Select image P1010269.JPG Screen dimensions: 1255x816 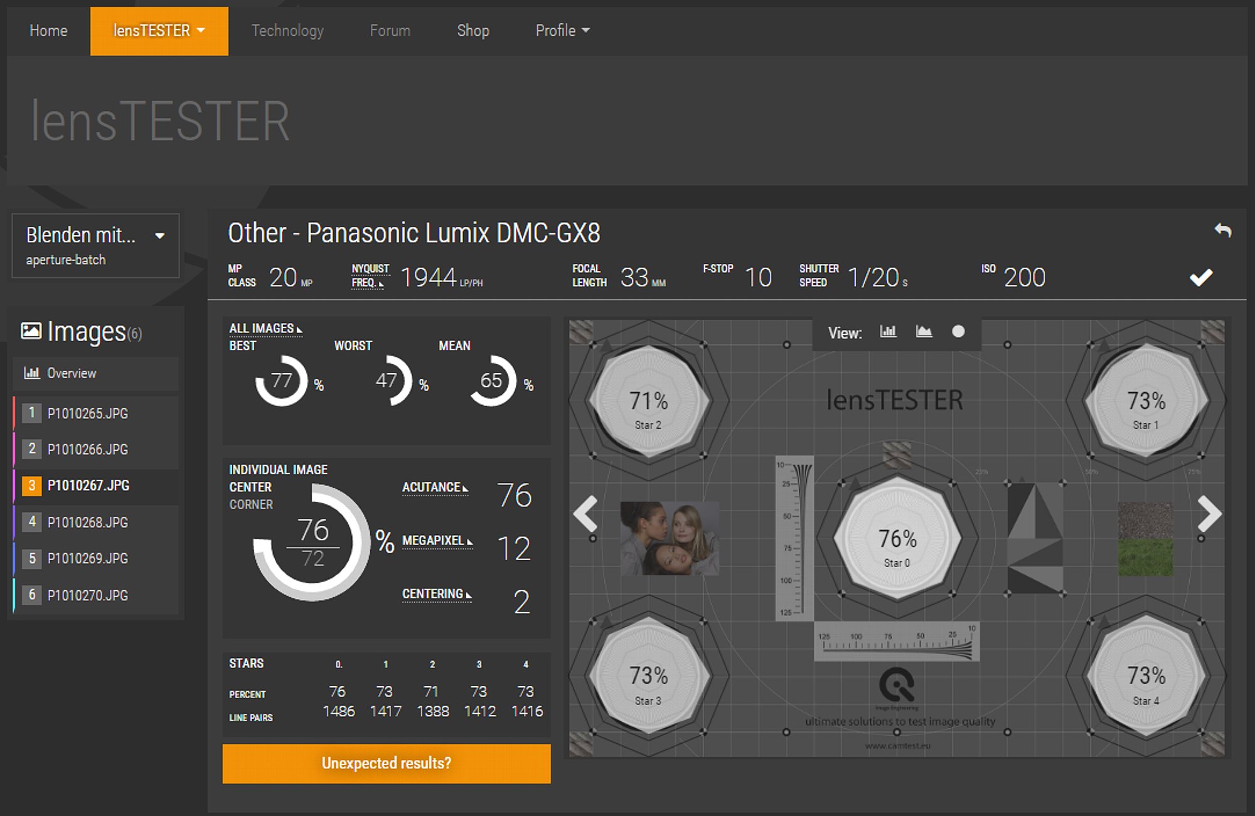[x=96, y=558]
